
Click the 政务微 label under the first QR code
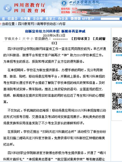pos(119,55)
